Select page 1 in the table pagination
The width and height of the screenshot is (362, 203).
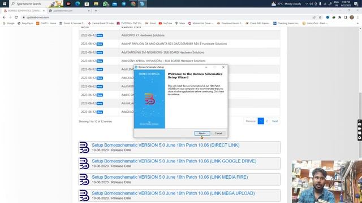pyautogui.click(x=261, y=121)
